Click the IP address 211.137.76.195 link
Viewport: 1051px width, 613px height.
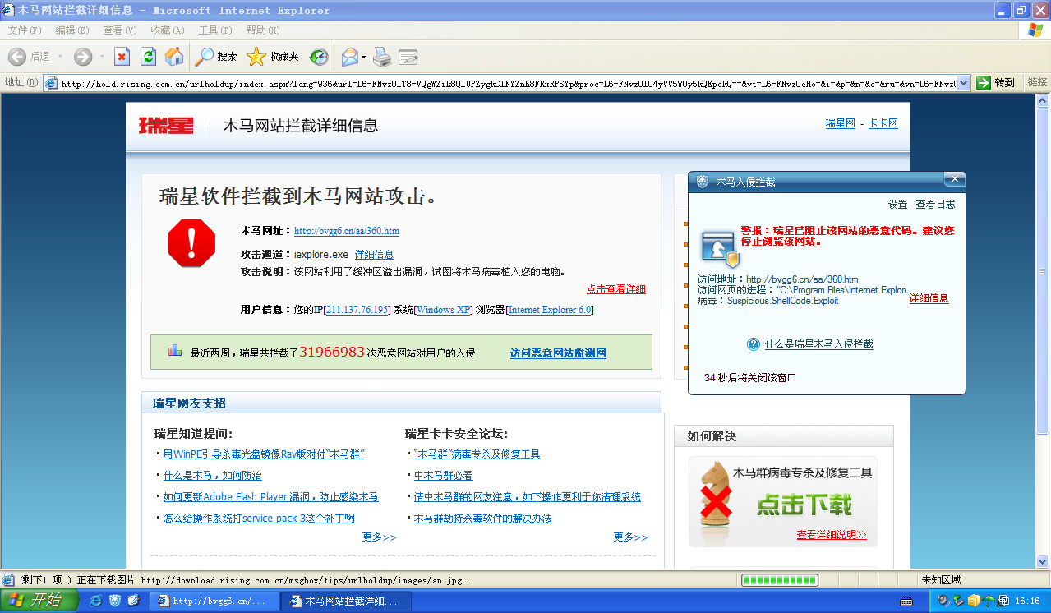[357, 310]
